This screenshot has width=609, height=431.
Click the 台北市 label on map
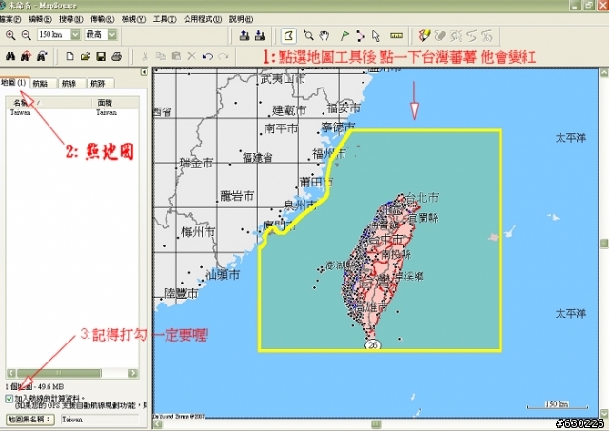(422, 197)
